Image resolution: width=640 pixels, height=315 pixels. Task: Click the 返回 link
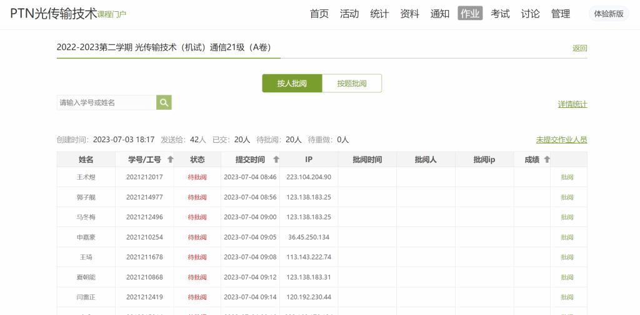pyautogui.click(x=579, y=48)
